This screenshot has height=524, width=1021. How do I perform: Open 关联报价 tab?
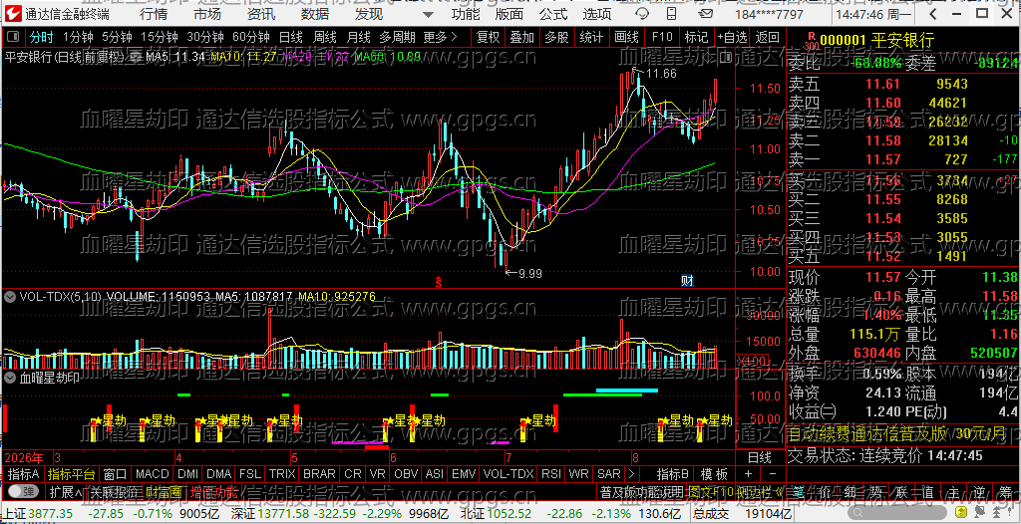pyautogui.click(x=114, y=491)
